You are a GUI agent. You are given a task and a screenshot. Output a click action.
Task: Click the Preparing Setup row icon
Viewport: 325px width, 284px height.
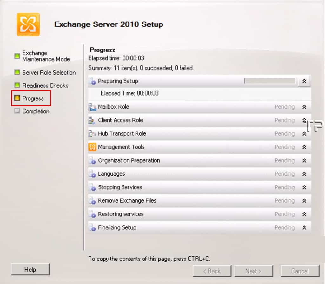coord(92,81)
